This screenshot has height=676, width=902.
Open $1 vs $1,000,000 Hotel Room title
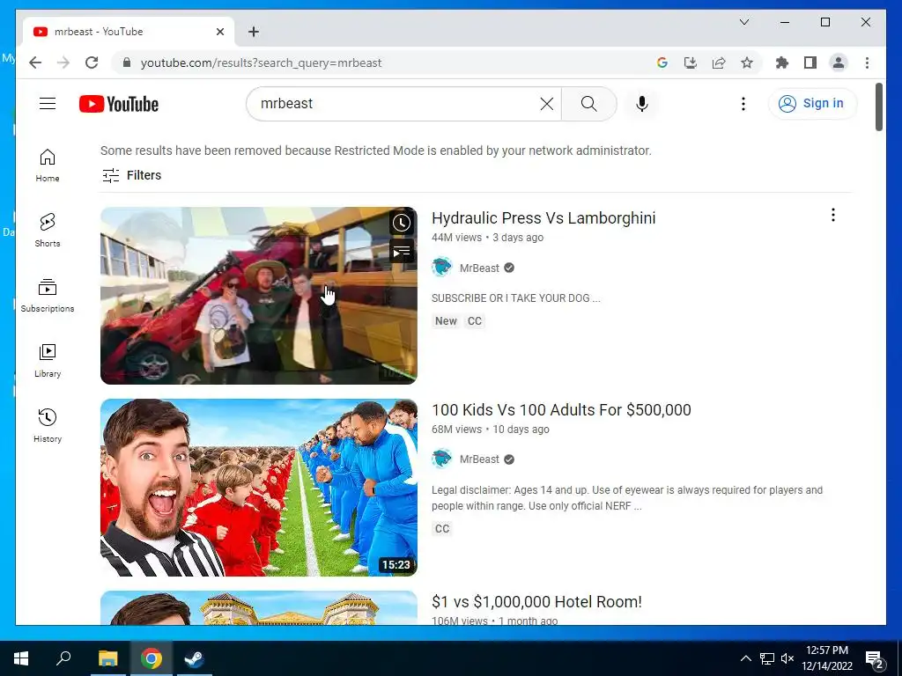536,602
